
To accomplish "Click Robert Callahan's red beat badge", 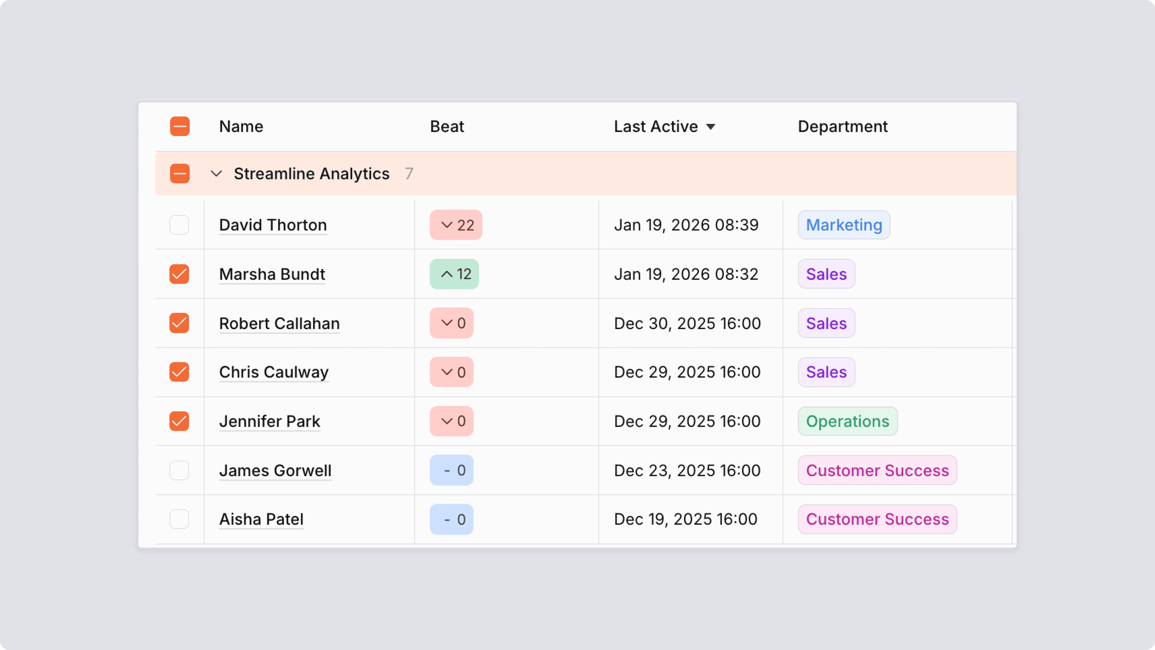I will [x=451, y=323].
